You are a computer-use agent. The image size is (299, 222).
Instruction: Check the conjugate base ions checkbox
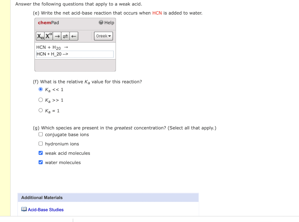(x=41, y=134)
